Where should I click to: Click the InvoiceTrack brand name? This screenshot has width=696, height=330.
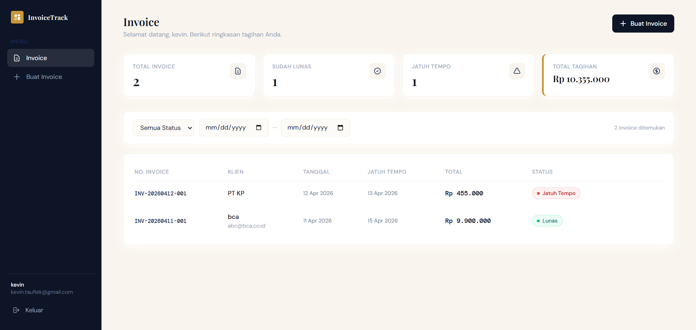pos(48,17)
